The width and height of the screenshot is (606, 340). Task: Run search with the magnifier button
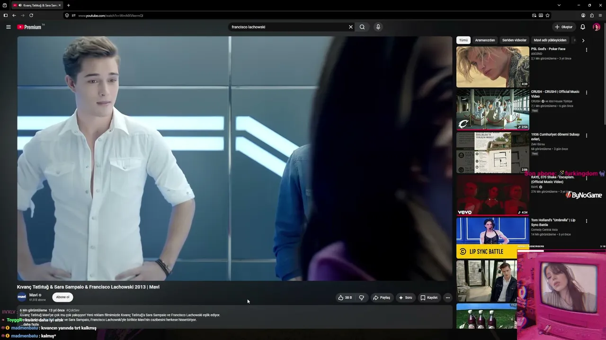pos(362,27)
